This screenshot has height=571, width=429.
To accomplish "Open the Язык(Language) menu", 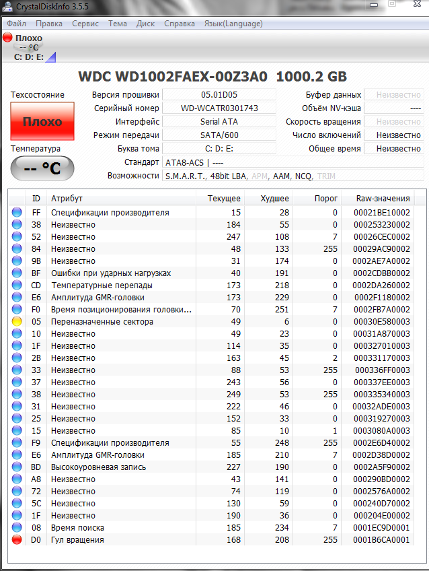I will (x=235, y=24).
